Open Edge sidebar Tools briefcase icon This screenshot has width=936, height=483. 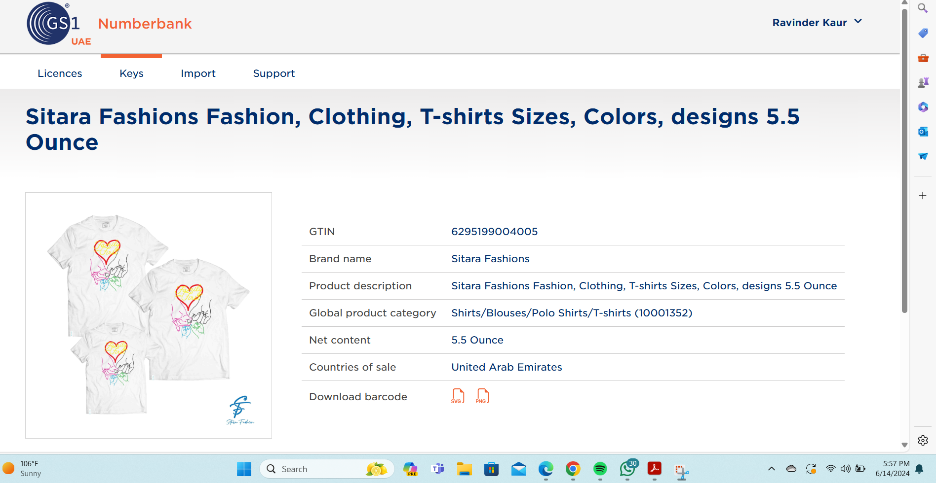923,58
